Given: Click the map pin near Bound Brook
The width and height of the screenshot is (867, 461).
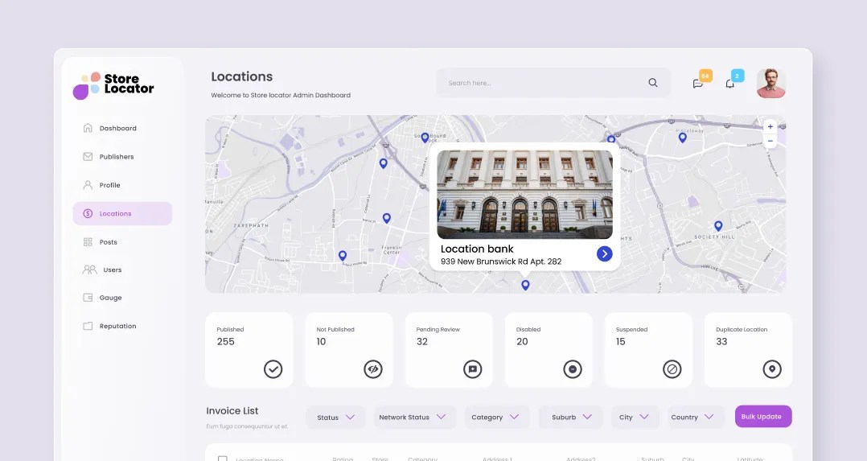Looking at the screenshot, I should point(425,138).
